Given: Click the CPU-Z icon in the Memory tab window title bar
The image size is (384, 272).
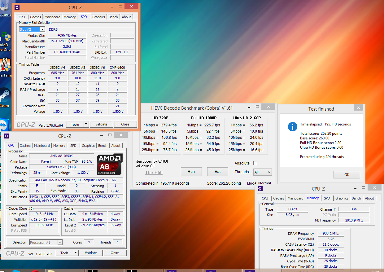Looking at the screenshot, I should 260,189.
